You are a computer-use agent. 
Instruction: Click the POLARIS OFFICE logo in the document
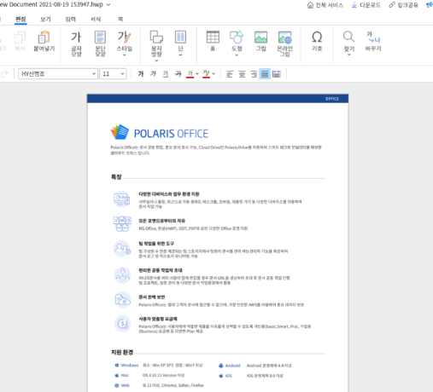(160, 132)
